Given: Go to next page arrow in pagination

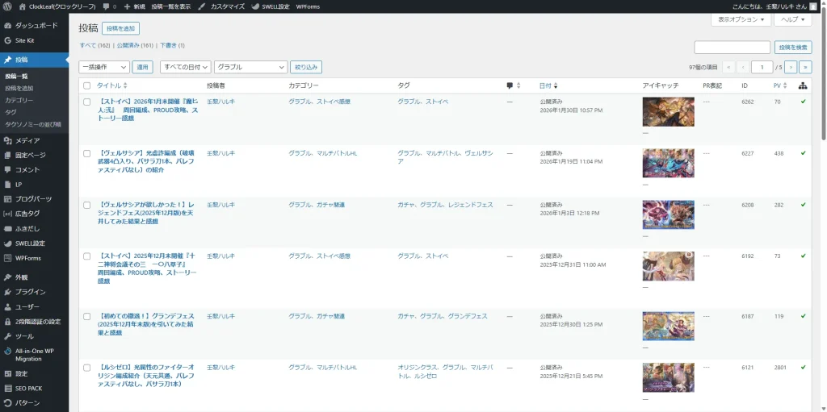Looking at the screenshot, I should pyautogui.click(x=791, y=68).
